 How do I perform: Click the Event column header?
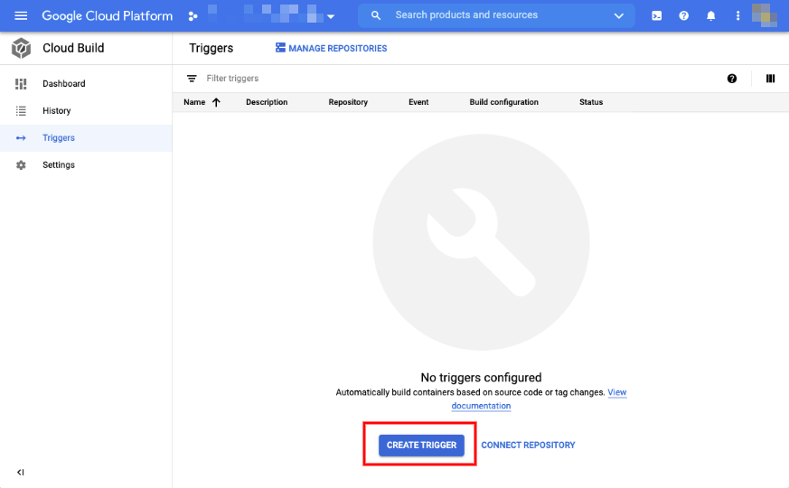(418, 102)
